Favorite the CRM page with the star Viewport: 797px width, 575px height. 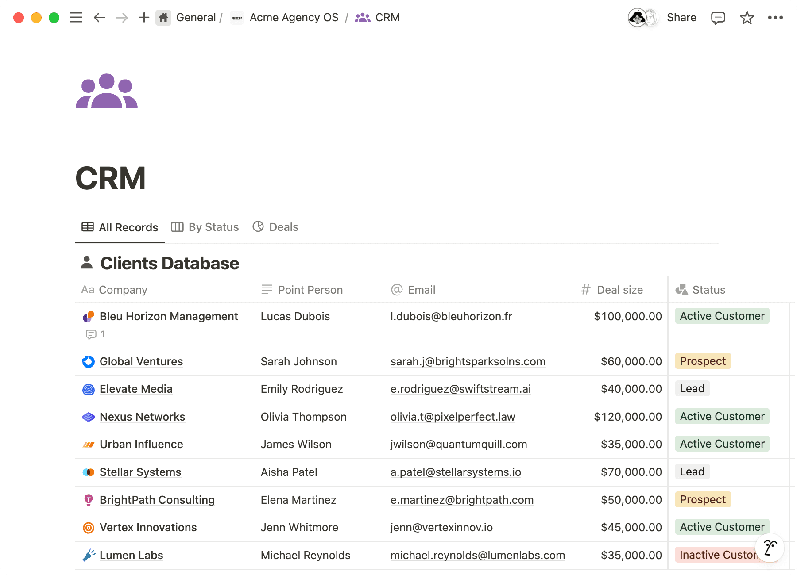[x=747, y=18]
